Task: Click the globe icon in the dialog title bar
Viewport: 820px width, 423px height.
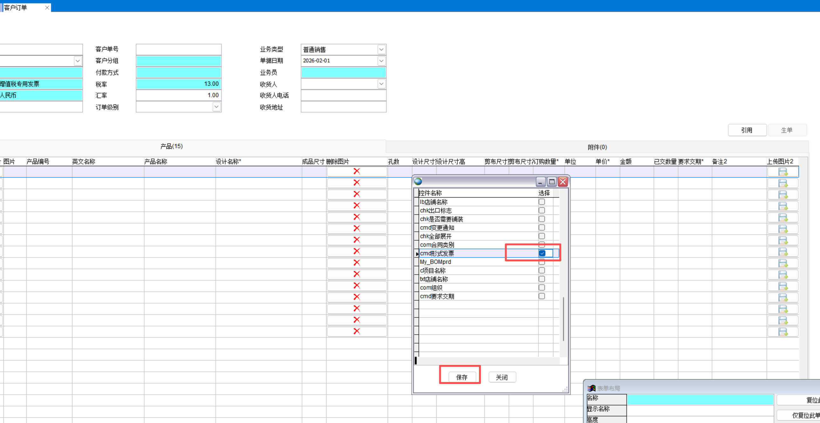Action: (x=418, y=182)
